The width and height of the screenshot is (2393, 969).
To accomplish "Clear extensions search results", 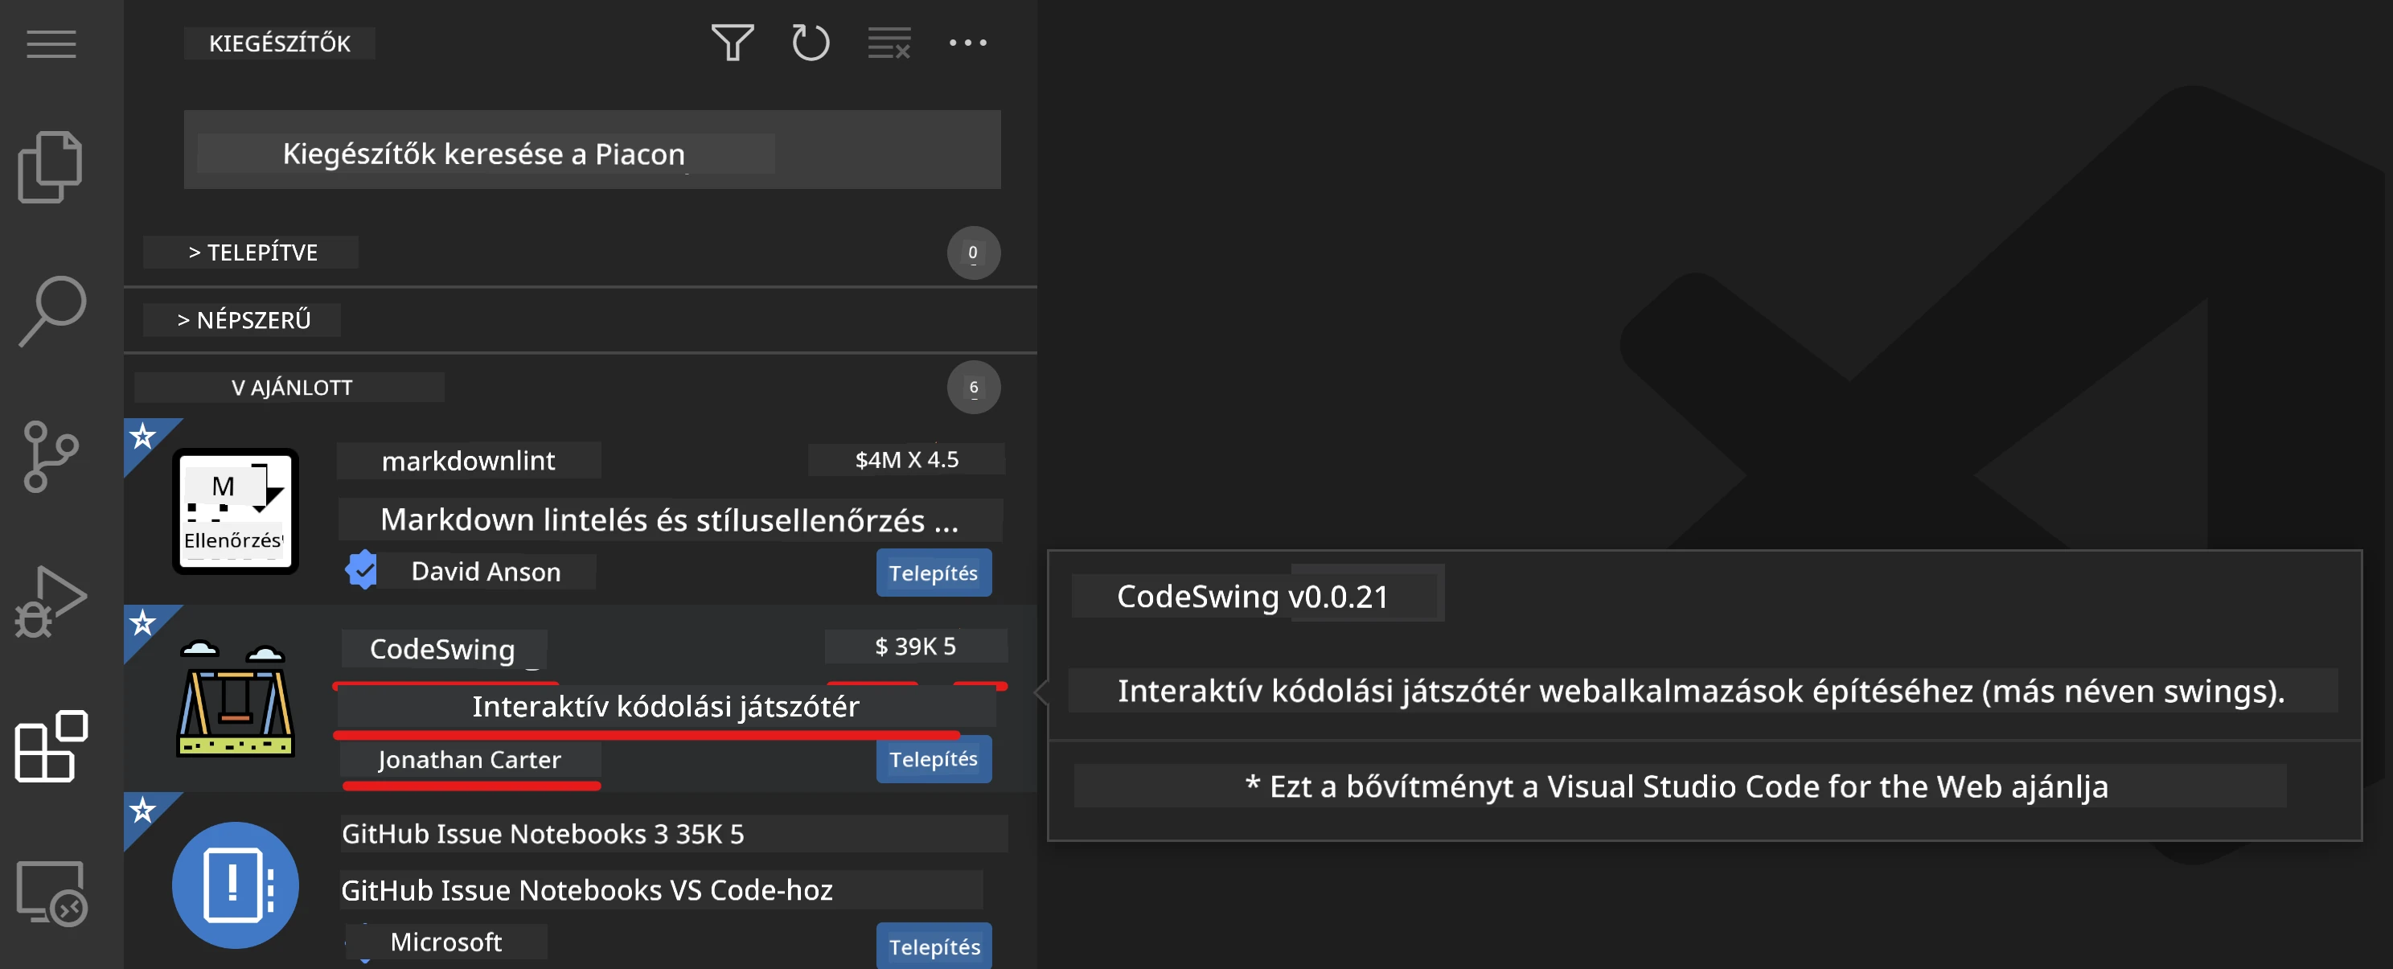I will [x=889, y=43].
